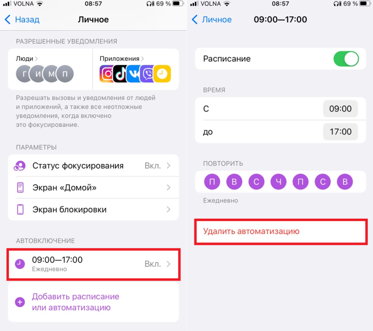Tap the purple clock icon next to 09:00—17:00
Image resolution: width=373 pixels, height=331 pixels.
pos(20,264)
